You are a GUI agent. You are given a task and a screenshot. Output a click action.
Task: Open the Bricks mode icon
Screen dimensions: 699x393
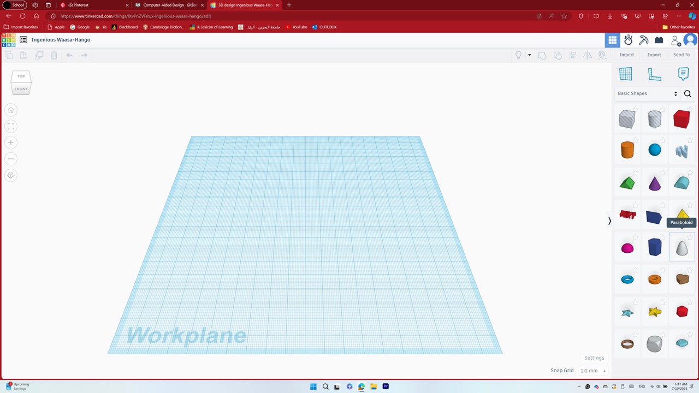coord(659,40)
